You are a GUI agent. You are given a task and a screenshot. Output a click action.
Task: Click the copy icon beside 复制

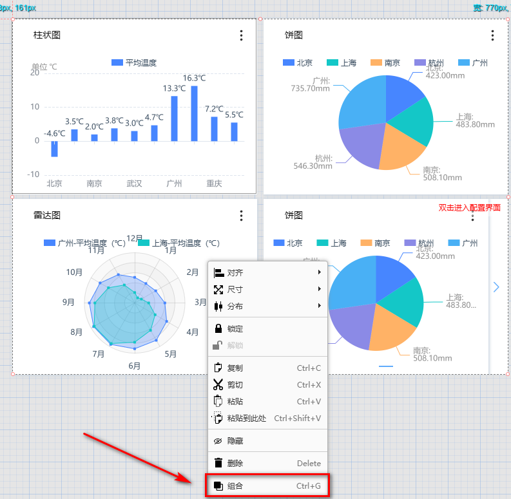[218, 368]
